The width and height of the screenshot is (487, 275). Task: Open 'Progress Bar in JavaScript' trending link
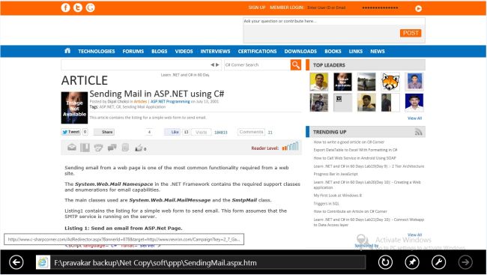click(x=336, y=174)
